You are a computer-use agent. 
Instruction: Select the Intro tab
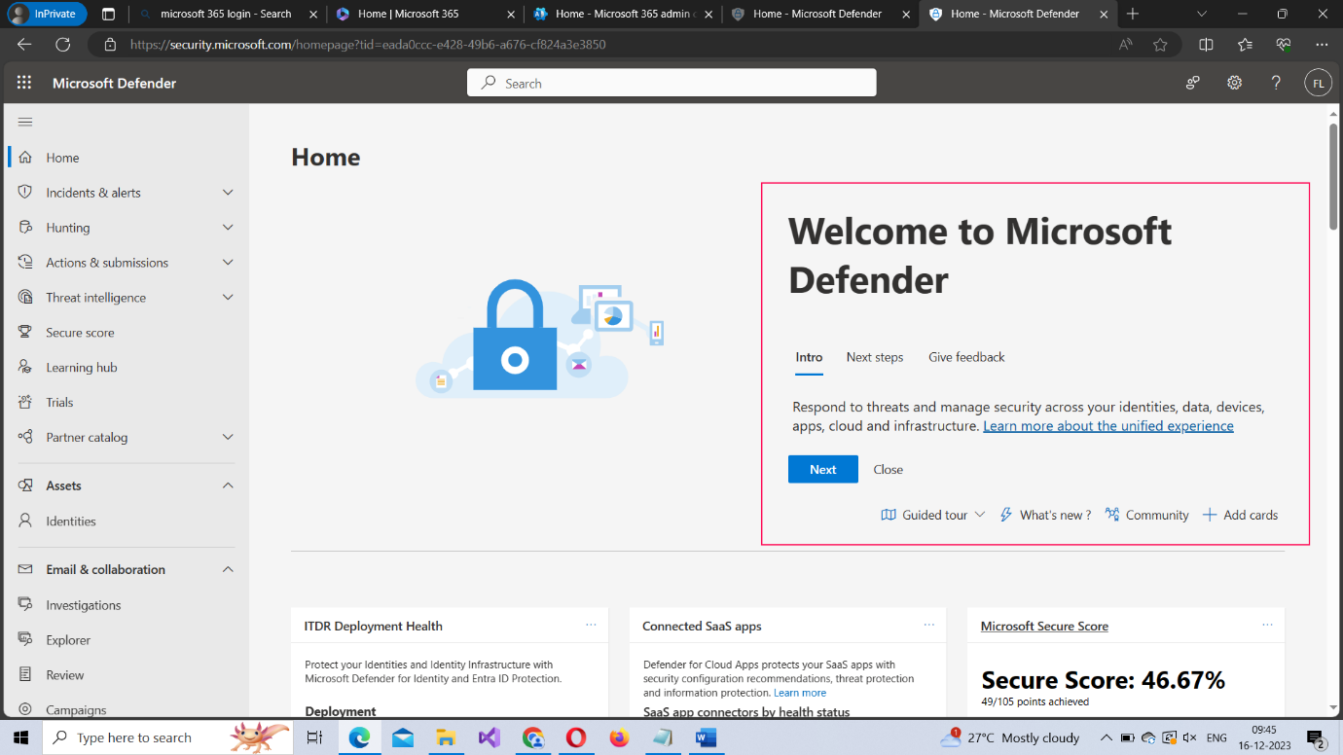809,357
